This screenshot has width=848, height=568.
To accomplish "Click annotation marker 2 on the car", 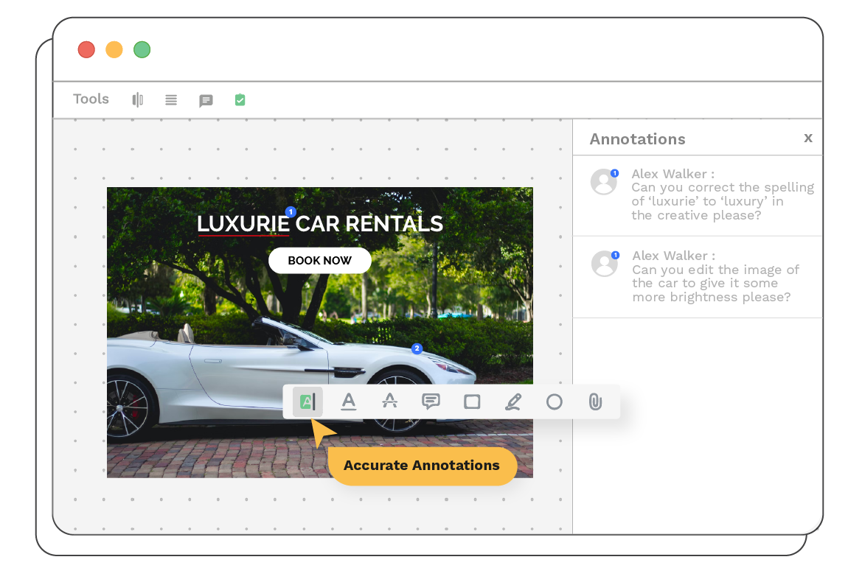I will click(417, 348).
